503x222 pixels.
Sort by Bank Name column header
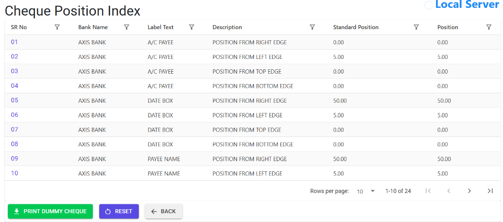click(93, 28)
